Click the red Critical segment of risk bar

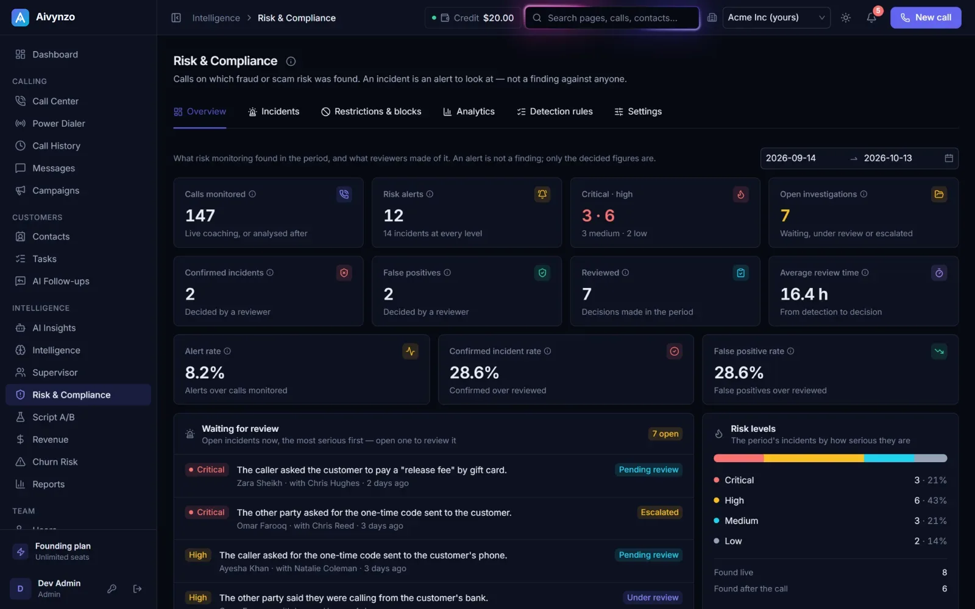[739, 458]
